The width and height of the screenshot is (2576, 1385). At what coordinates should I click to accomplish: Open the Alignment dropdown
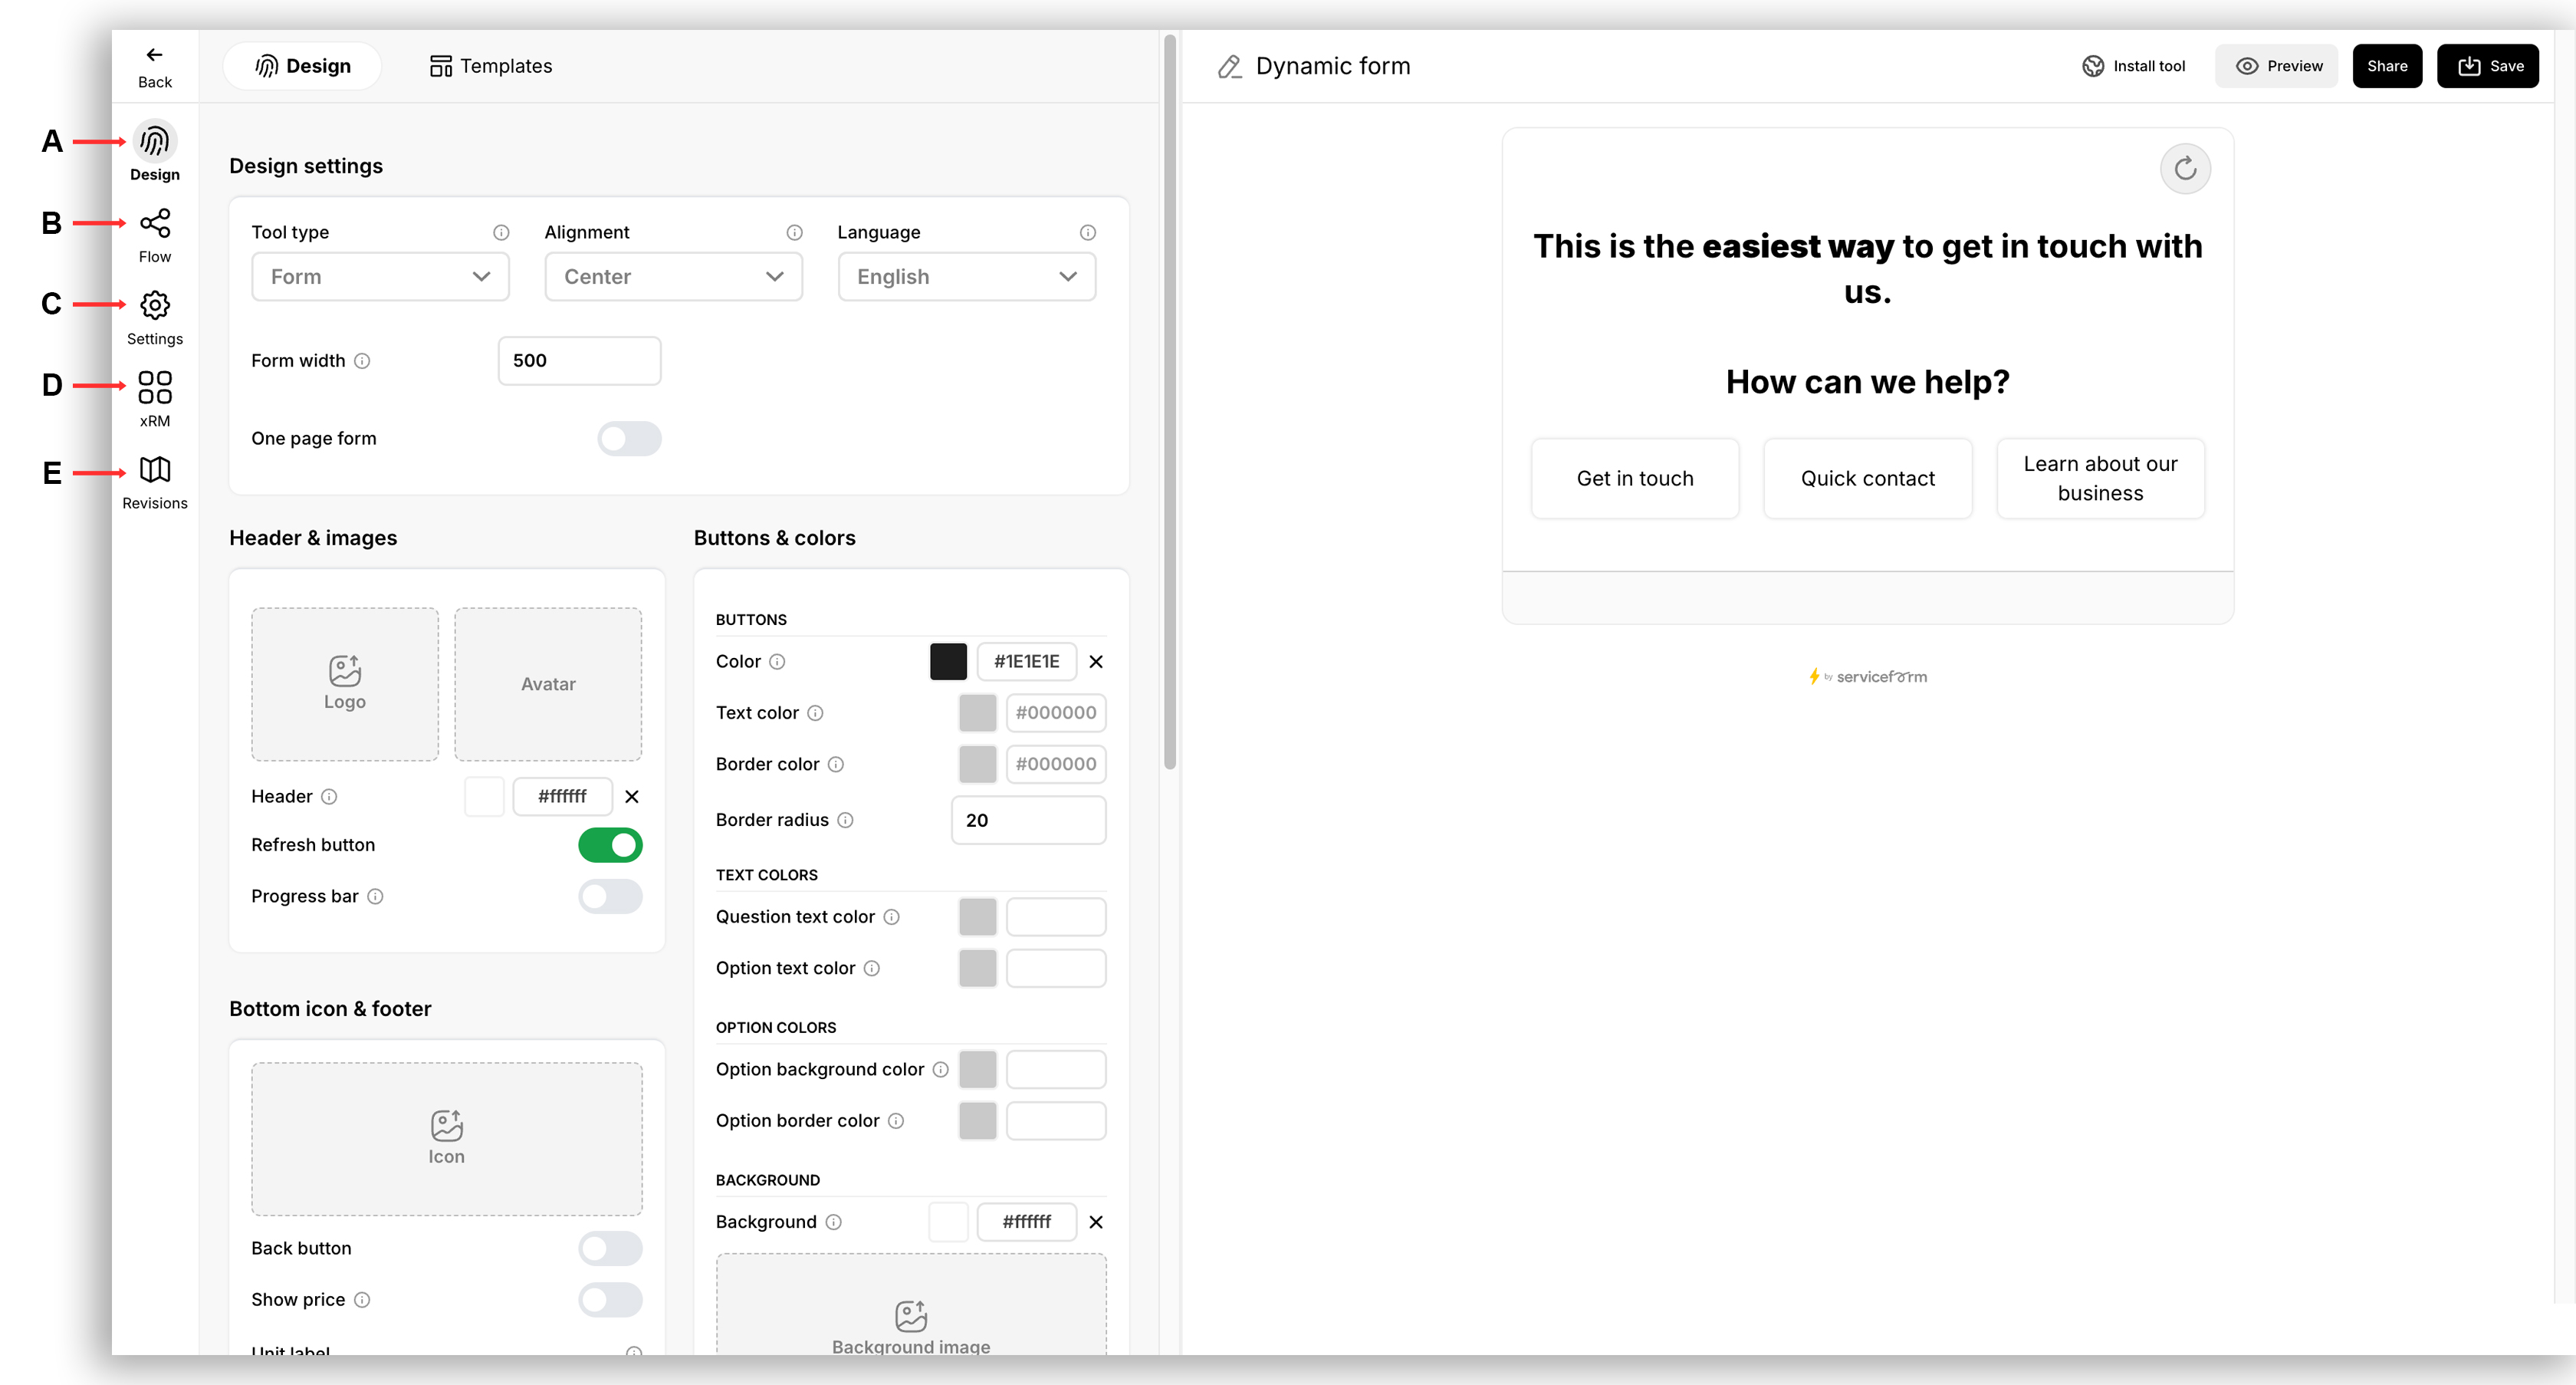tap(673, 277)
